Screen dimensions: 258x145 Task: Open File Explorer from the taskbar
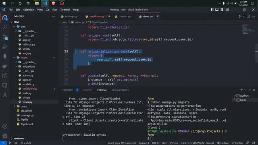[37, 3]
